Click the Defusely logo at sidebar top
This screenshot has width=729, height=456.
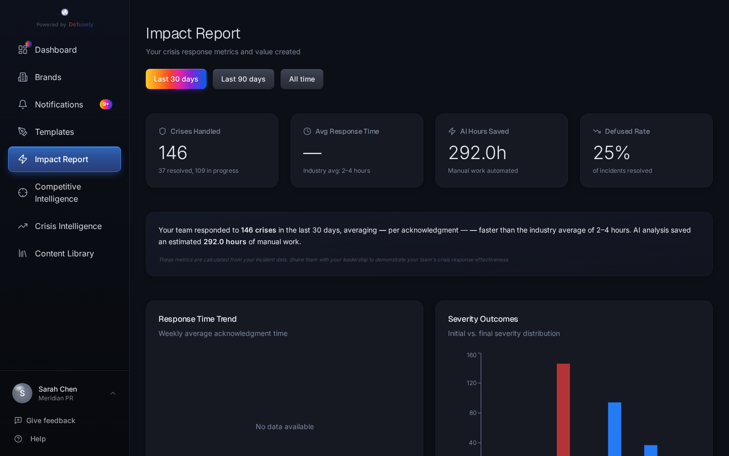click(x=65, y=12)
